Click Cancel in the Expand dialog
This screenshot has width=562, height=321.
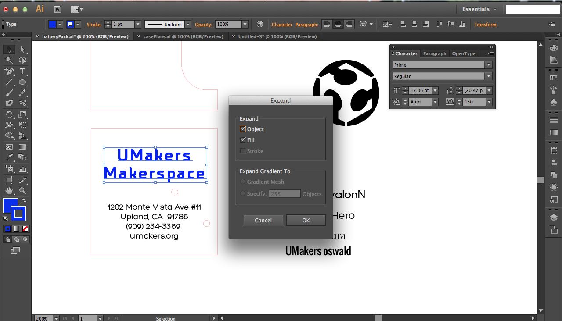[263, 220]
